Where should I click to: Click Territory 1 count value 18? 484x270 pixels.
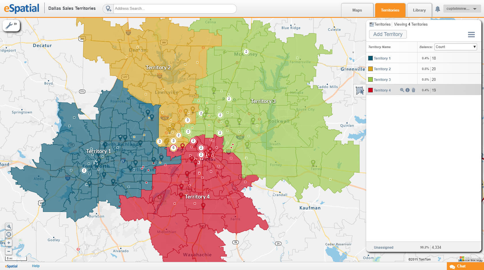coord(434,58)
